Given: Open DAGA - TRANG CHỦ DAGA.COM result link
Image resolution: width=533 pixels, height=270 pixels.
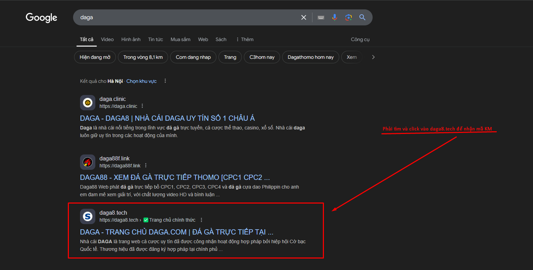Looking at the screenshot, I should pos(176,232).
